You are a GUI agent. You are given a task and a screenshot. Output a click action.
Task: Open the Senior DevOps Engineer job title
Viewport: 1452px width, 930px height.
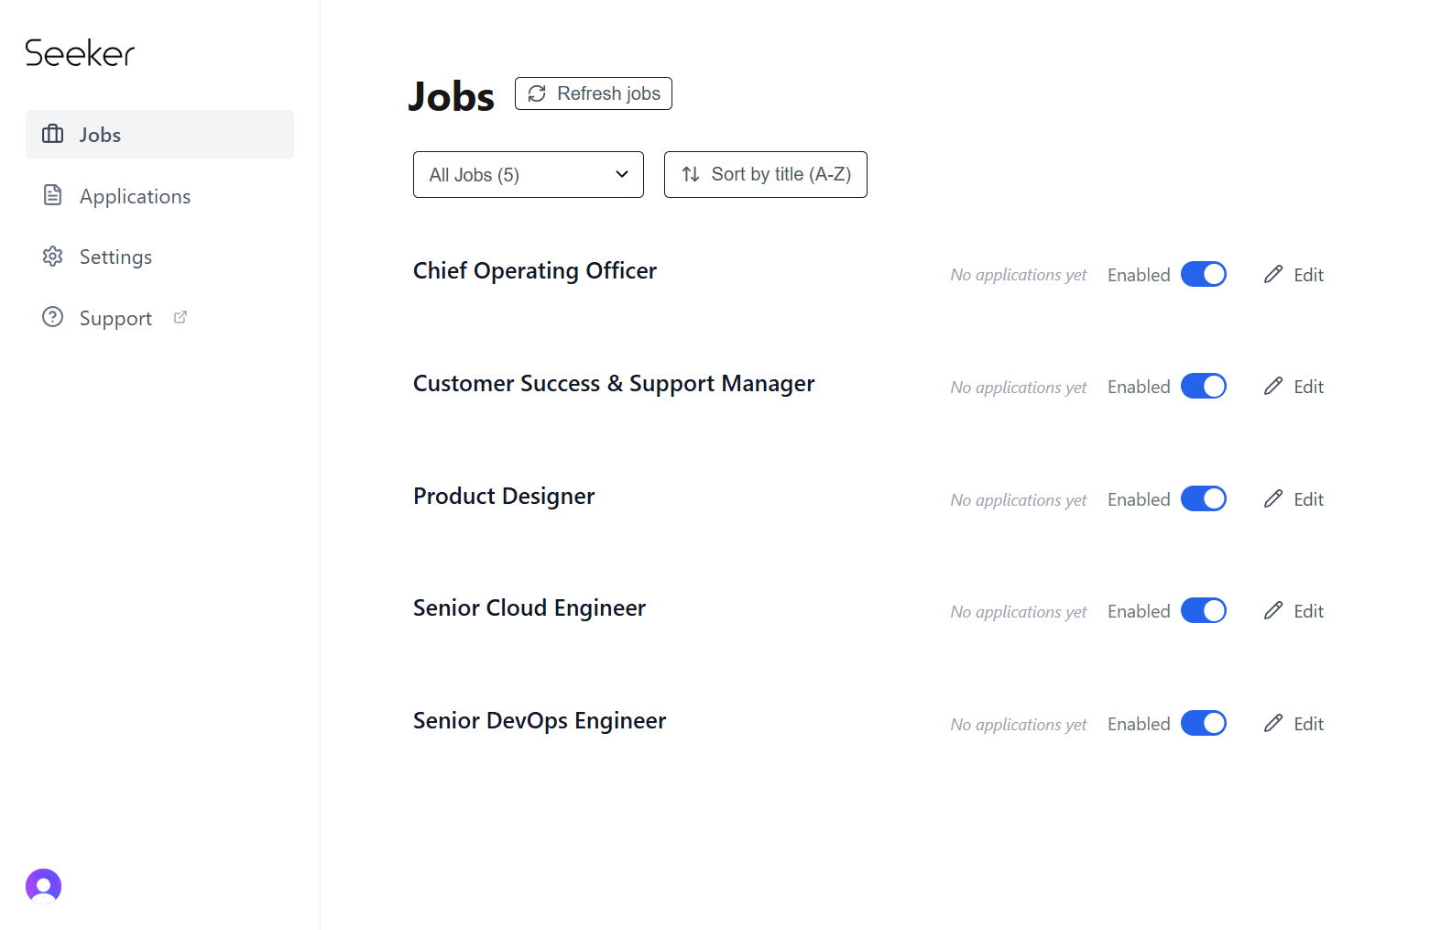(x=540, y=721)
